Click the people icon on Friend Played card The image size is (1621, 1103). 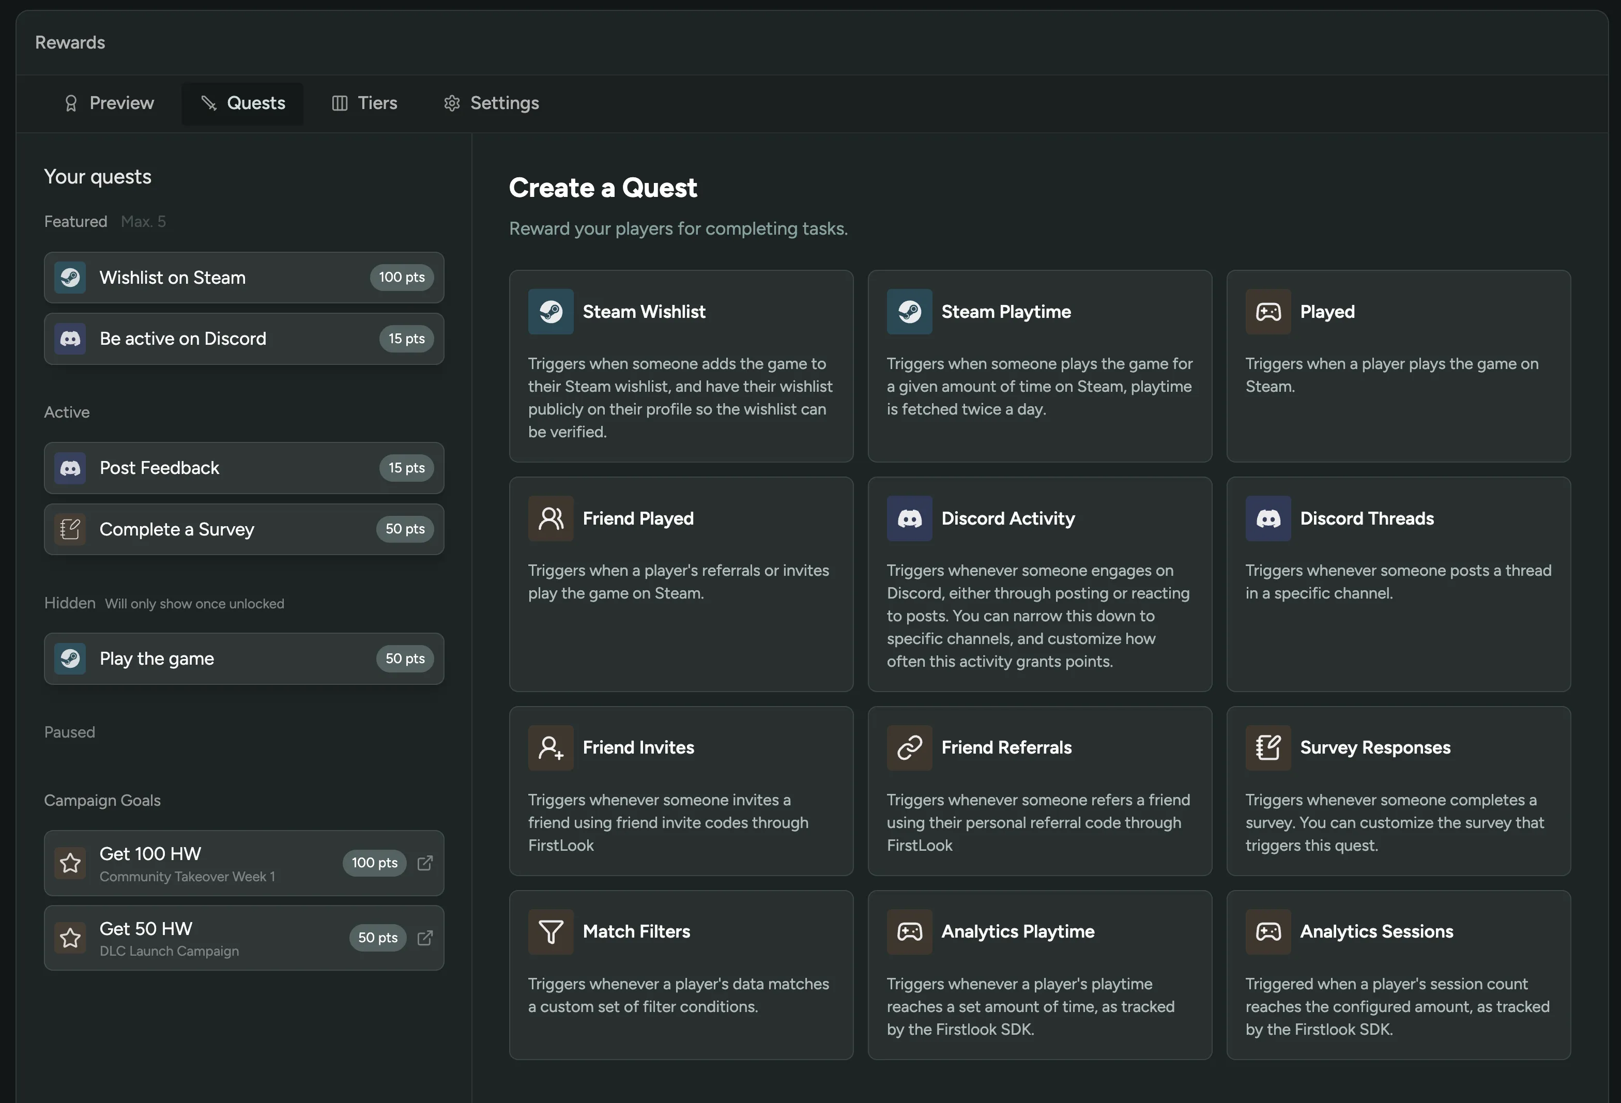pyautogui.click(x=551, y=518)
